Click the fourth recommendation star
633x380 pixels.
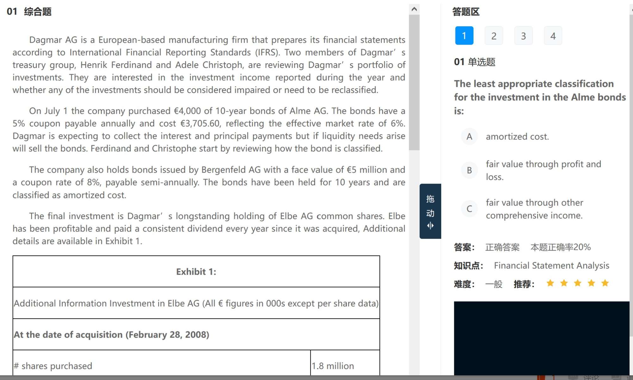(591, 283)
